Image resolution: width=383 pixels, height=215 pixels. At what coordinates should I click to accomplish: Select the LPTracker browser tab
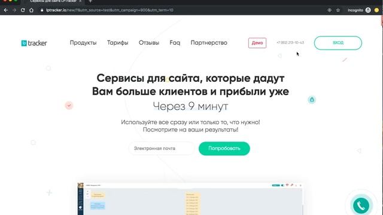[x=53, y=1]
